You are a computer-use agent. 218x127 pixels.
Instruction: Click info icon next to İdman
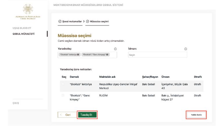tap(185, 49)
